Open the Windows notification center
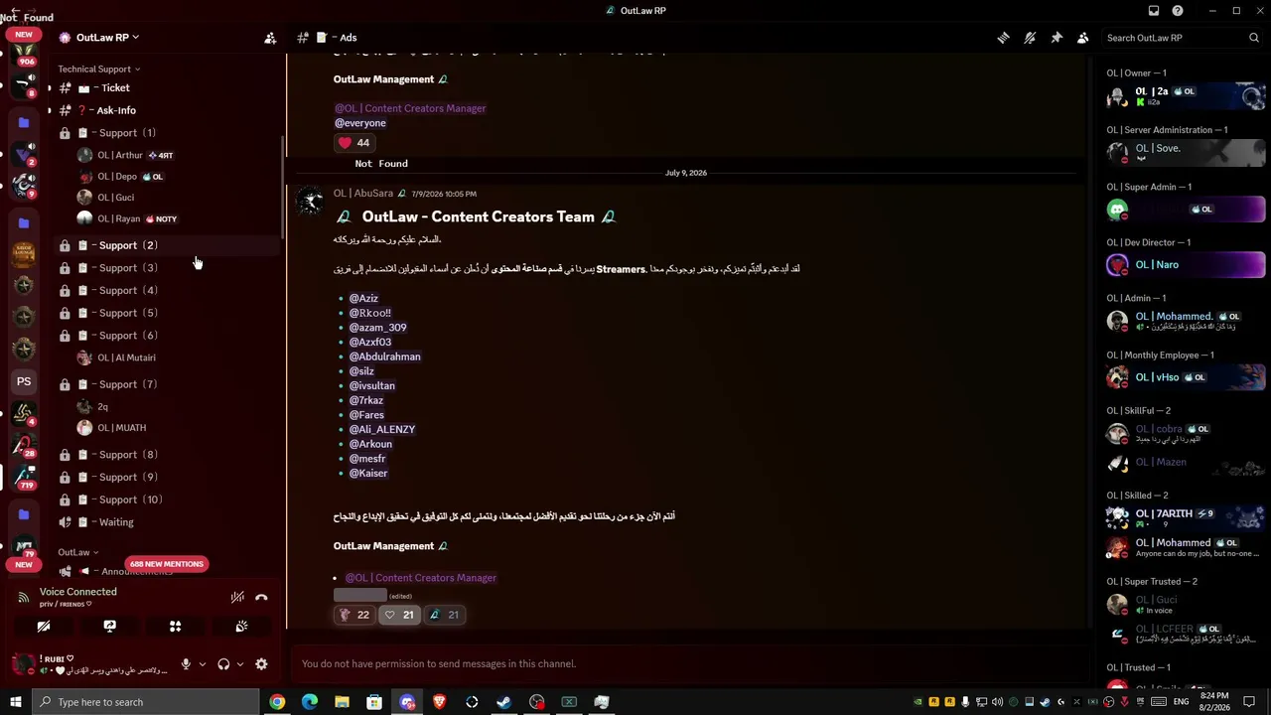Screen dimensions: 1271x715 1249,702
